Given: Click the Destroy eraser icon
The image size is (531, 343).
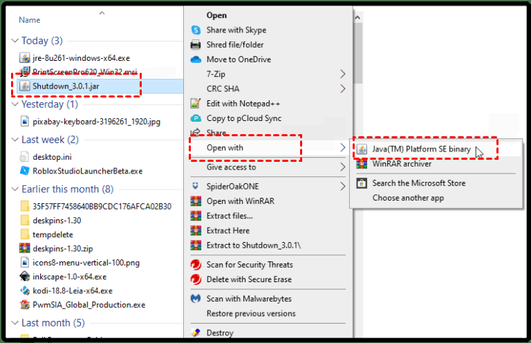Looking at the screenshot, I should 196,333.
